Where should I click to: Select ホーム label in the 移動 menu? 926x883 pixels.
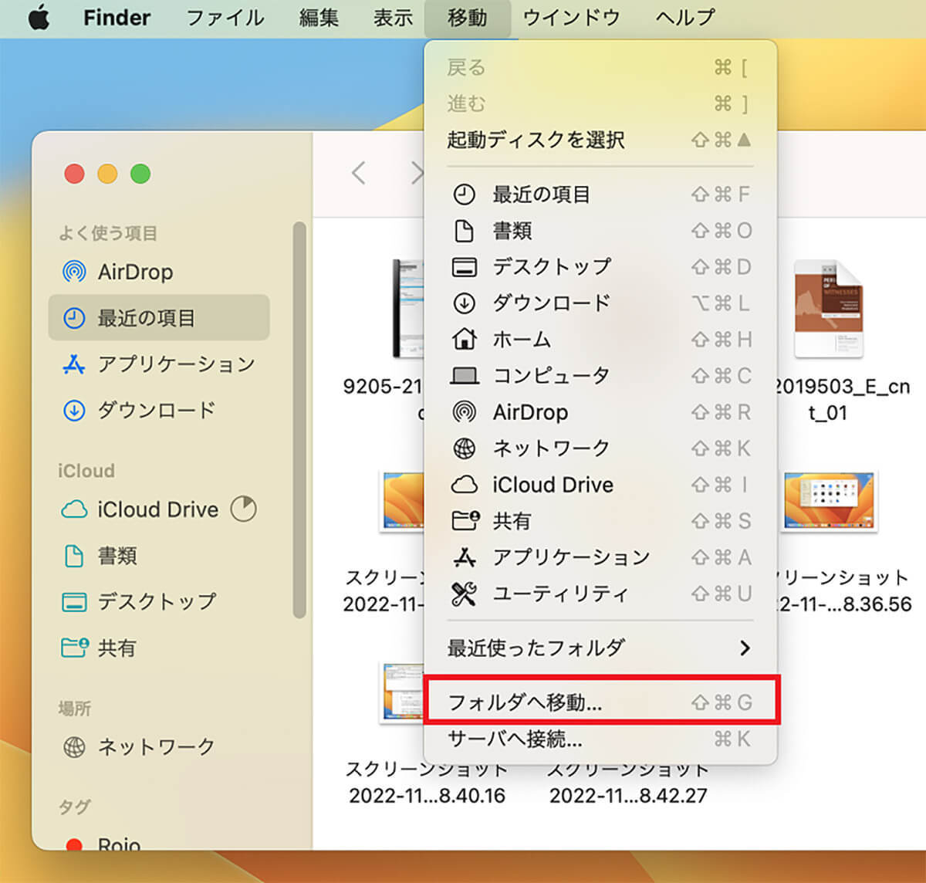522,340
